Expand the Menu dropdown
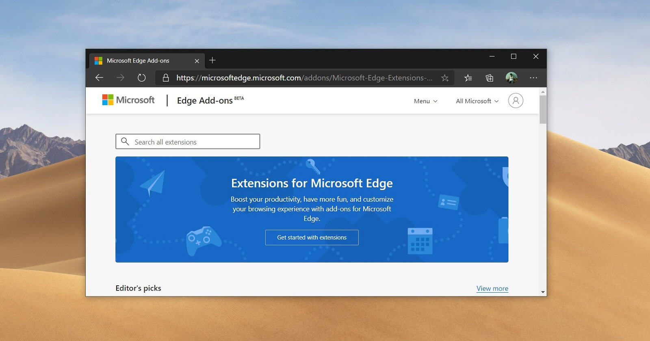This screenshot has width=650, height=341. coord(425,101)
